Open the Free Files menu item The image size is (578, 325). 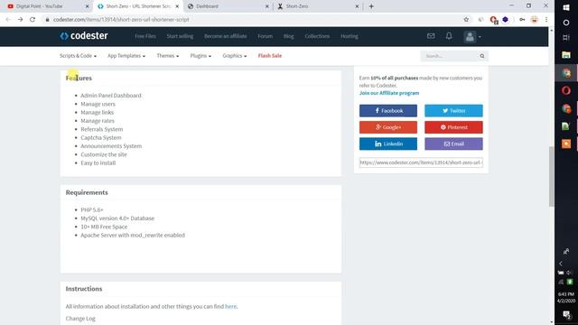145,36
